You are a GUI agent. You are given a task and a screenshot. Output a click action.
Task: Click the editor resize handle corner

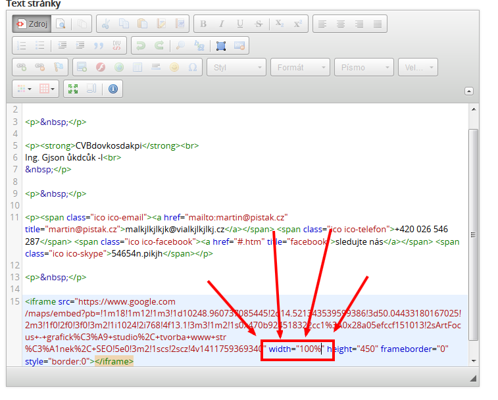click(473, 378)
